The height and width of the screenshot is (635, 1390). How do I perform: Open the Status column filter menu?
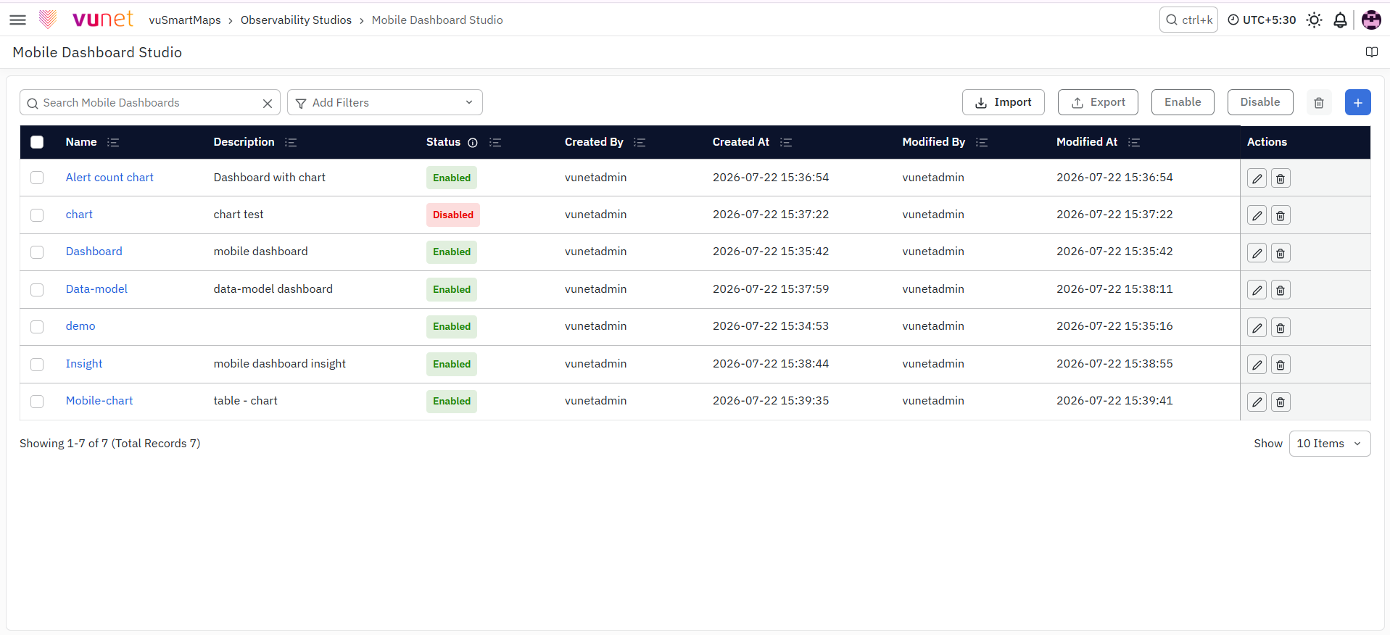[x=495, y=142]
